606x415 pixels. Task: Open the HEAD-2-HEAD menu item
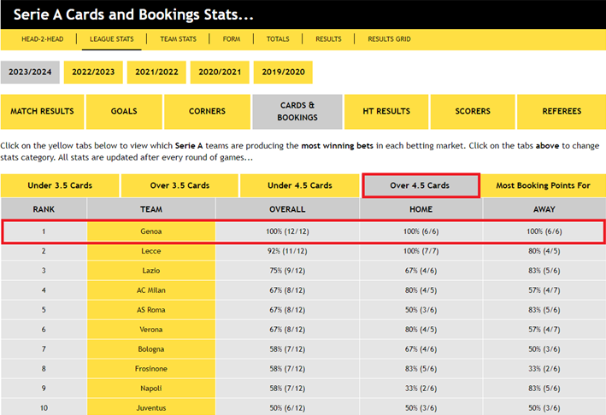pos(43,39)
